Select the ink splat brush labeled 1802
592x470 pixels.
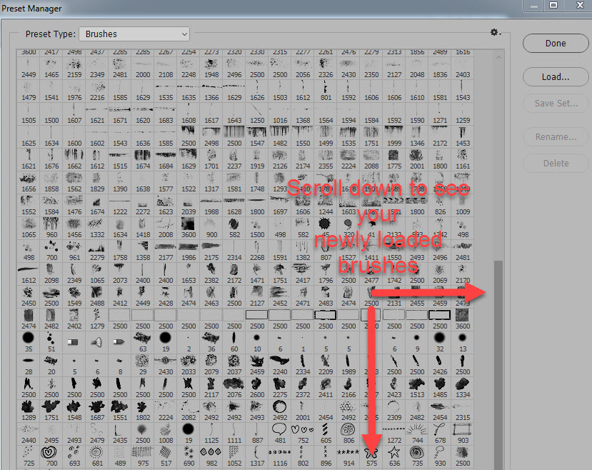click(143, 411)
